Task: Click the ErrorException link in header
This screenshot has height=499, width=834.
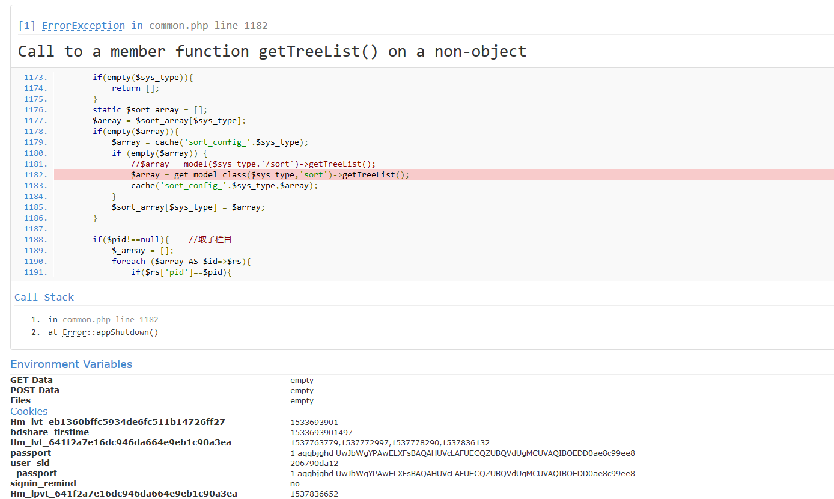Action: click(x=83, y=25)
